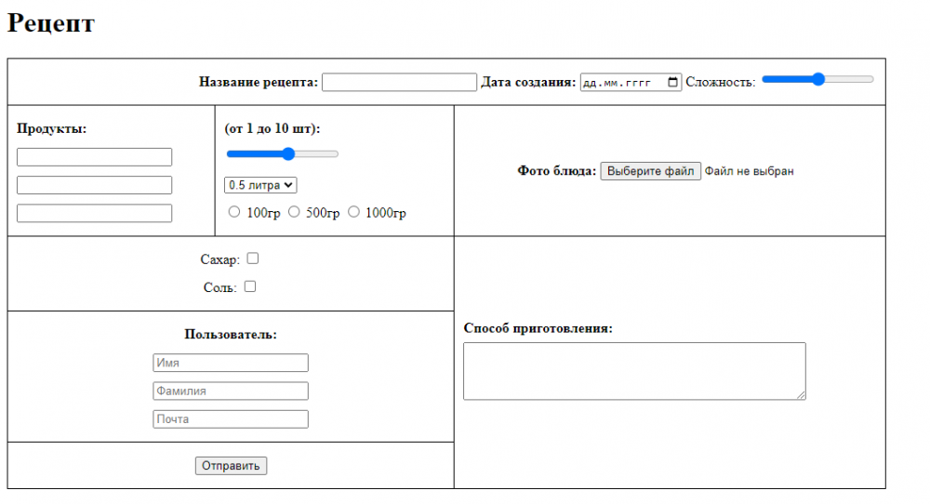
Task: Click the Название рецепта text field
Action: 399,82
